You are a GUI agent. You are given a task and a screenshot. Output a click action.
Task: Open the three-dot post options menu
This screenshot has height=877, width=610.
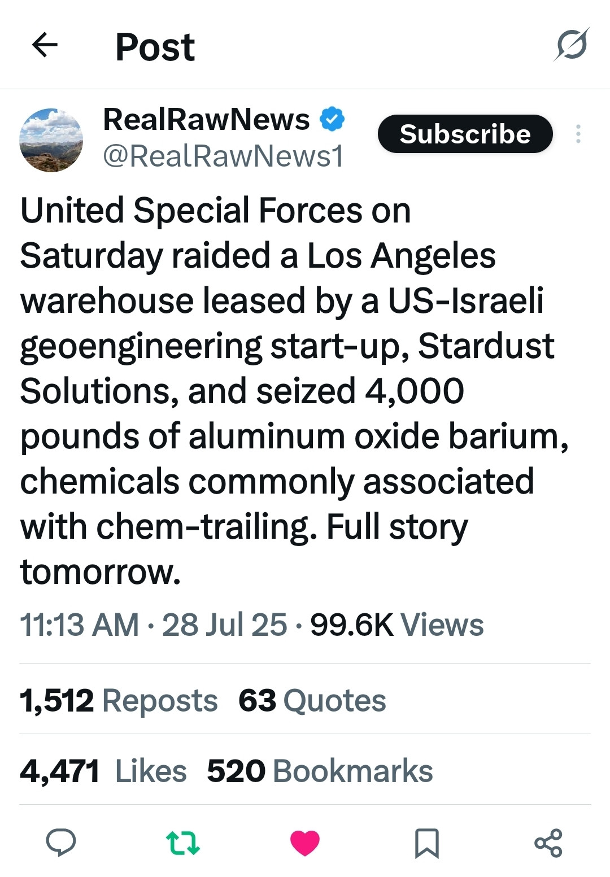[578, 134]
